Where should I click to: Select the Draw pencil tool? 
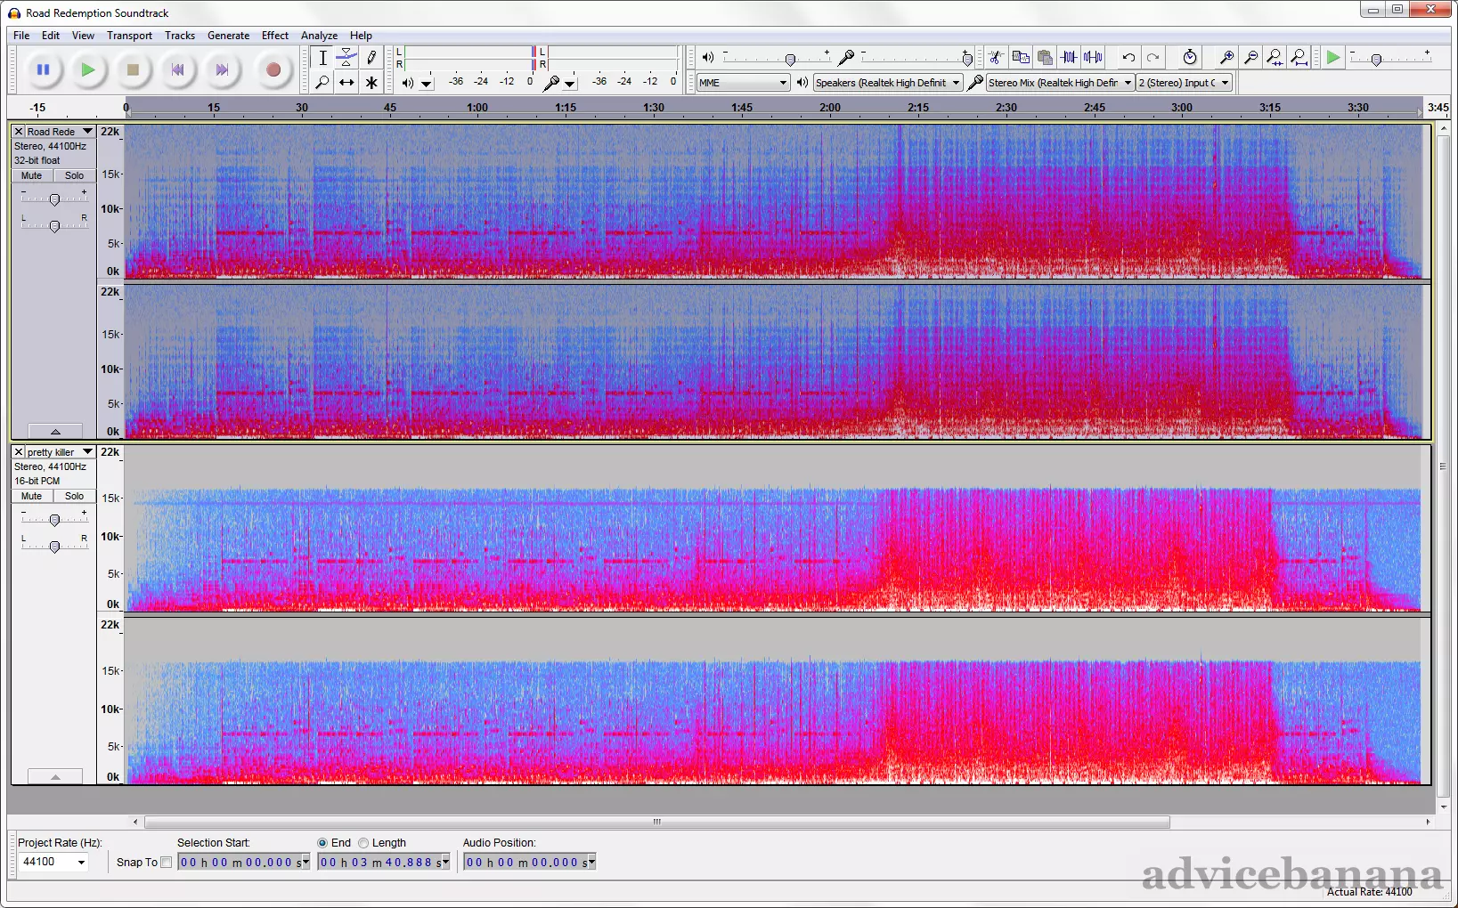[x=371, y=58]
